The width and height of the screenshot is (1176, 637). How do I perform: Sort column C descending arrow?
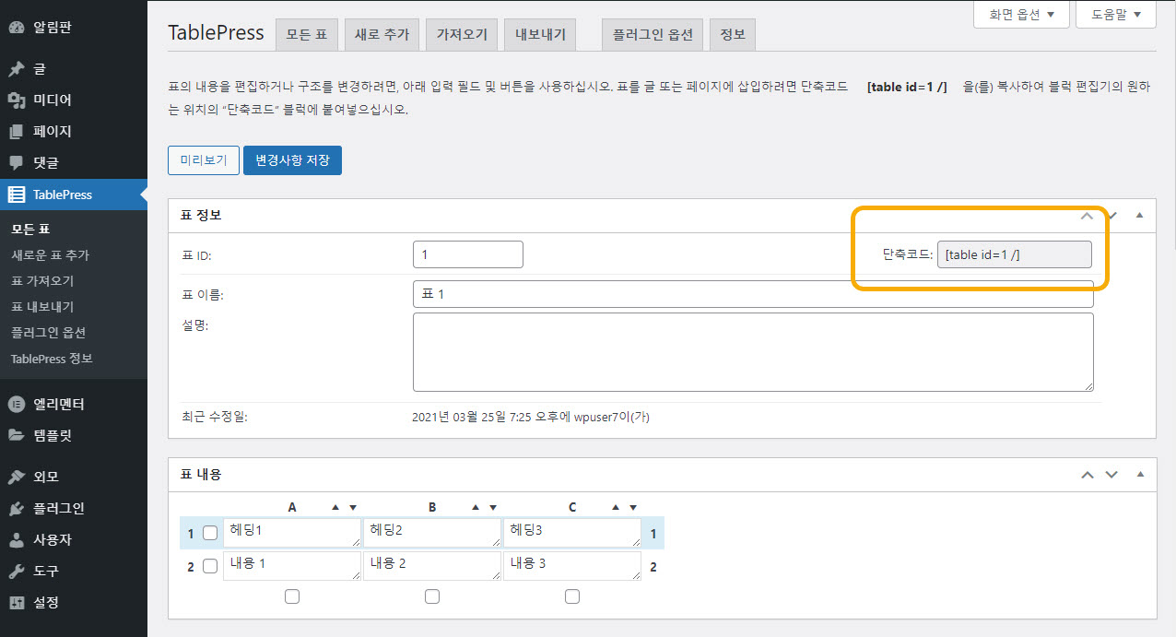(633, 508)
